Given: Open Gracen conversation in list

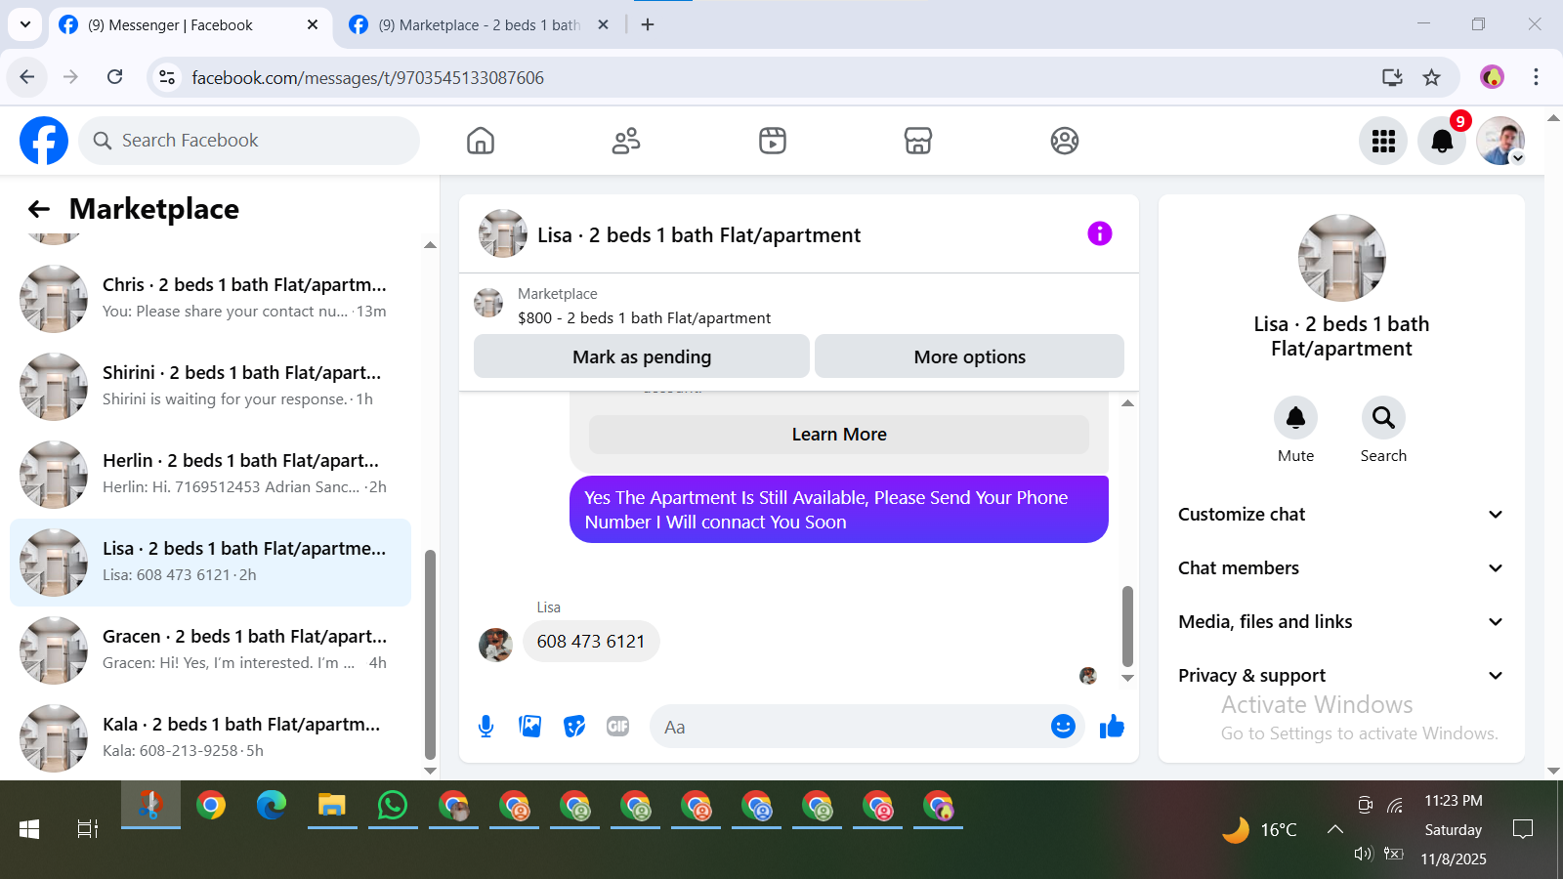Looking at the screenshot, I should [210, 649].
